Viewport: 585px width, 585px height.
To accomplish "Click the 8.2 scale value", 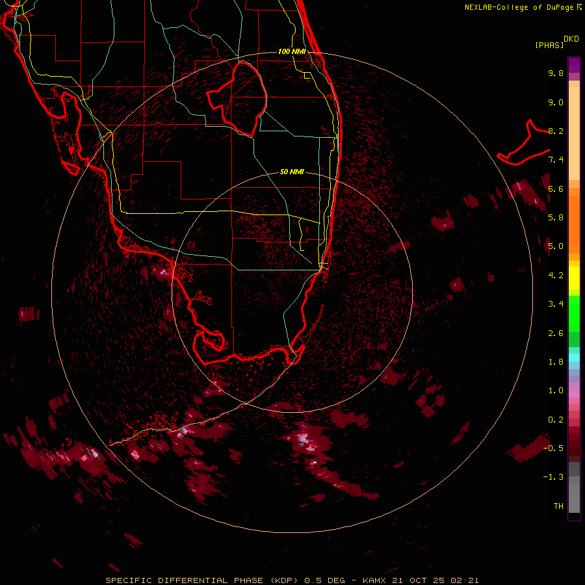I will 556,131.
